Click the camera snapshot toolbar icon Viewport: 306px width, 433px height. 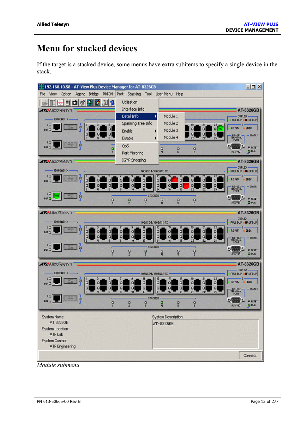point(75,103)
